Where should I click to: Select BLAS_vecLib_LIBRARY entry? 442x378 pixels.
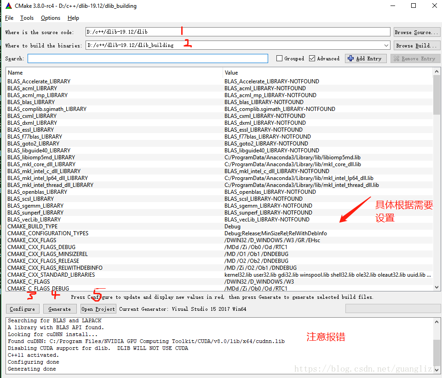click(x=34, y=220)
